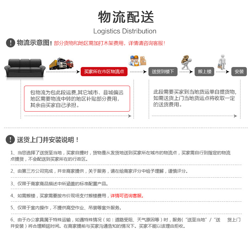Click the 物流配送 main title
The height and width of the screenshot is (232, 250).
pos(126,17)
